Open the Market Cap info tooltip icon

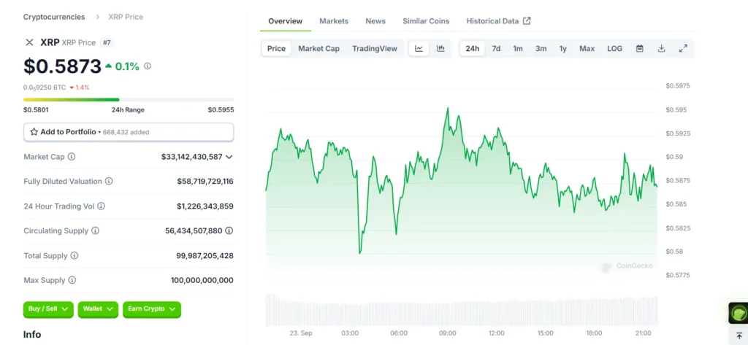[x=72, y=157]
